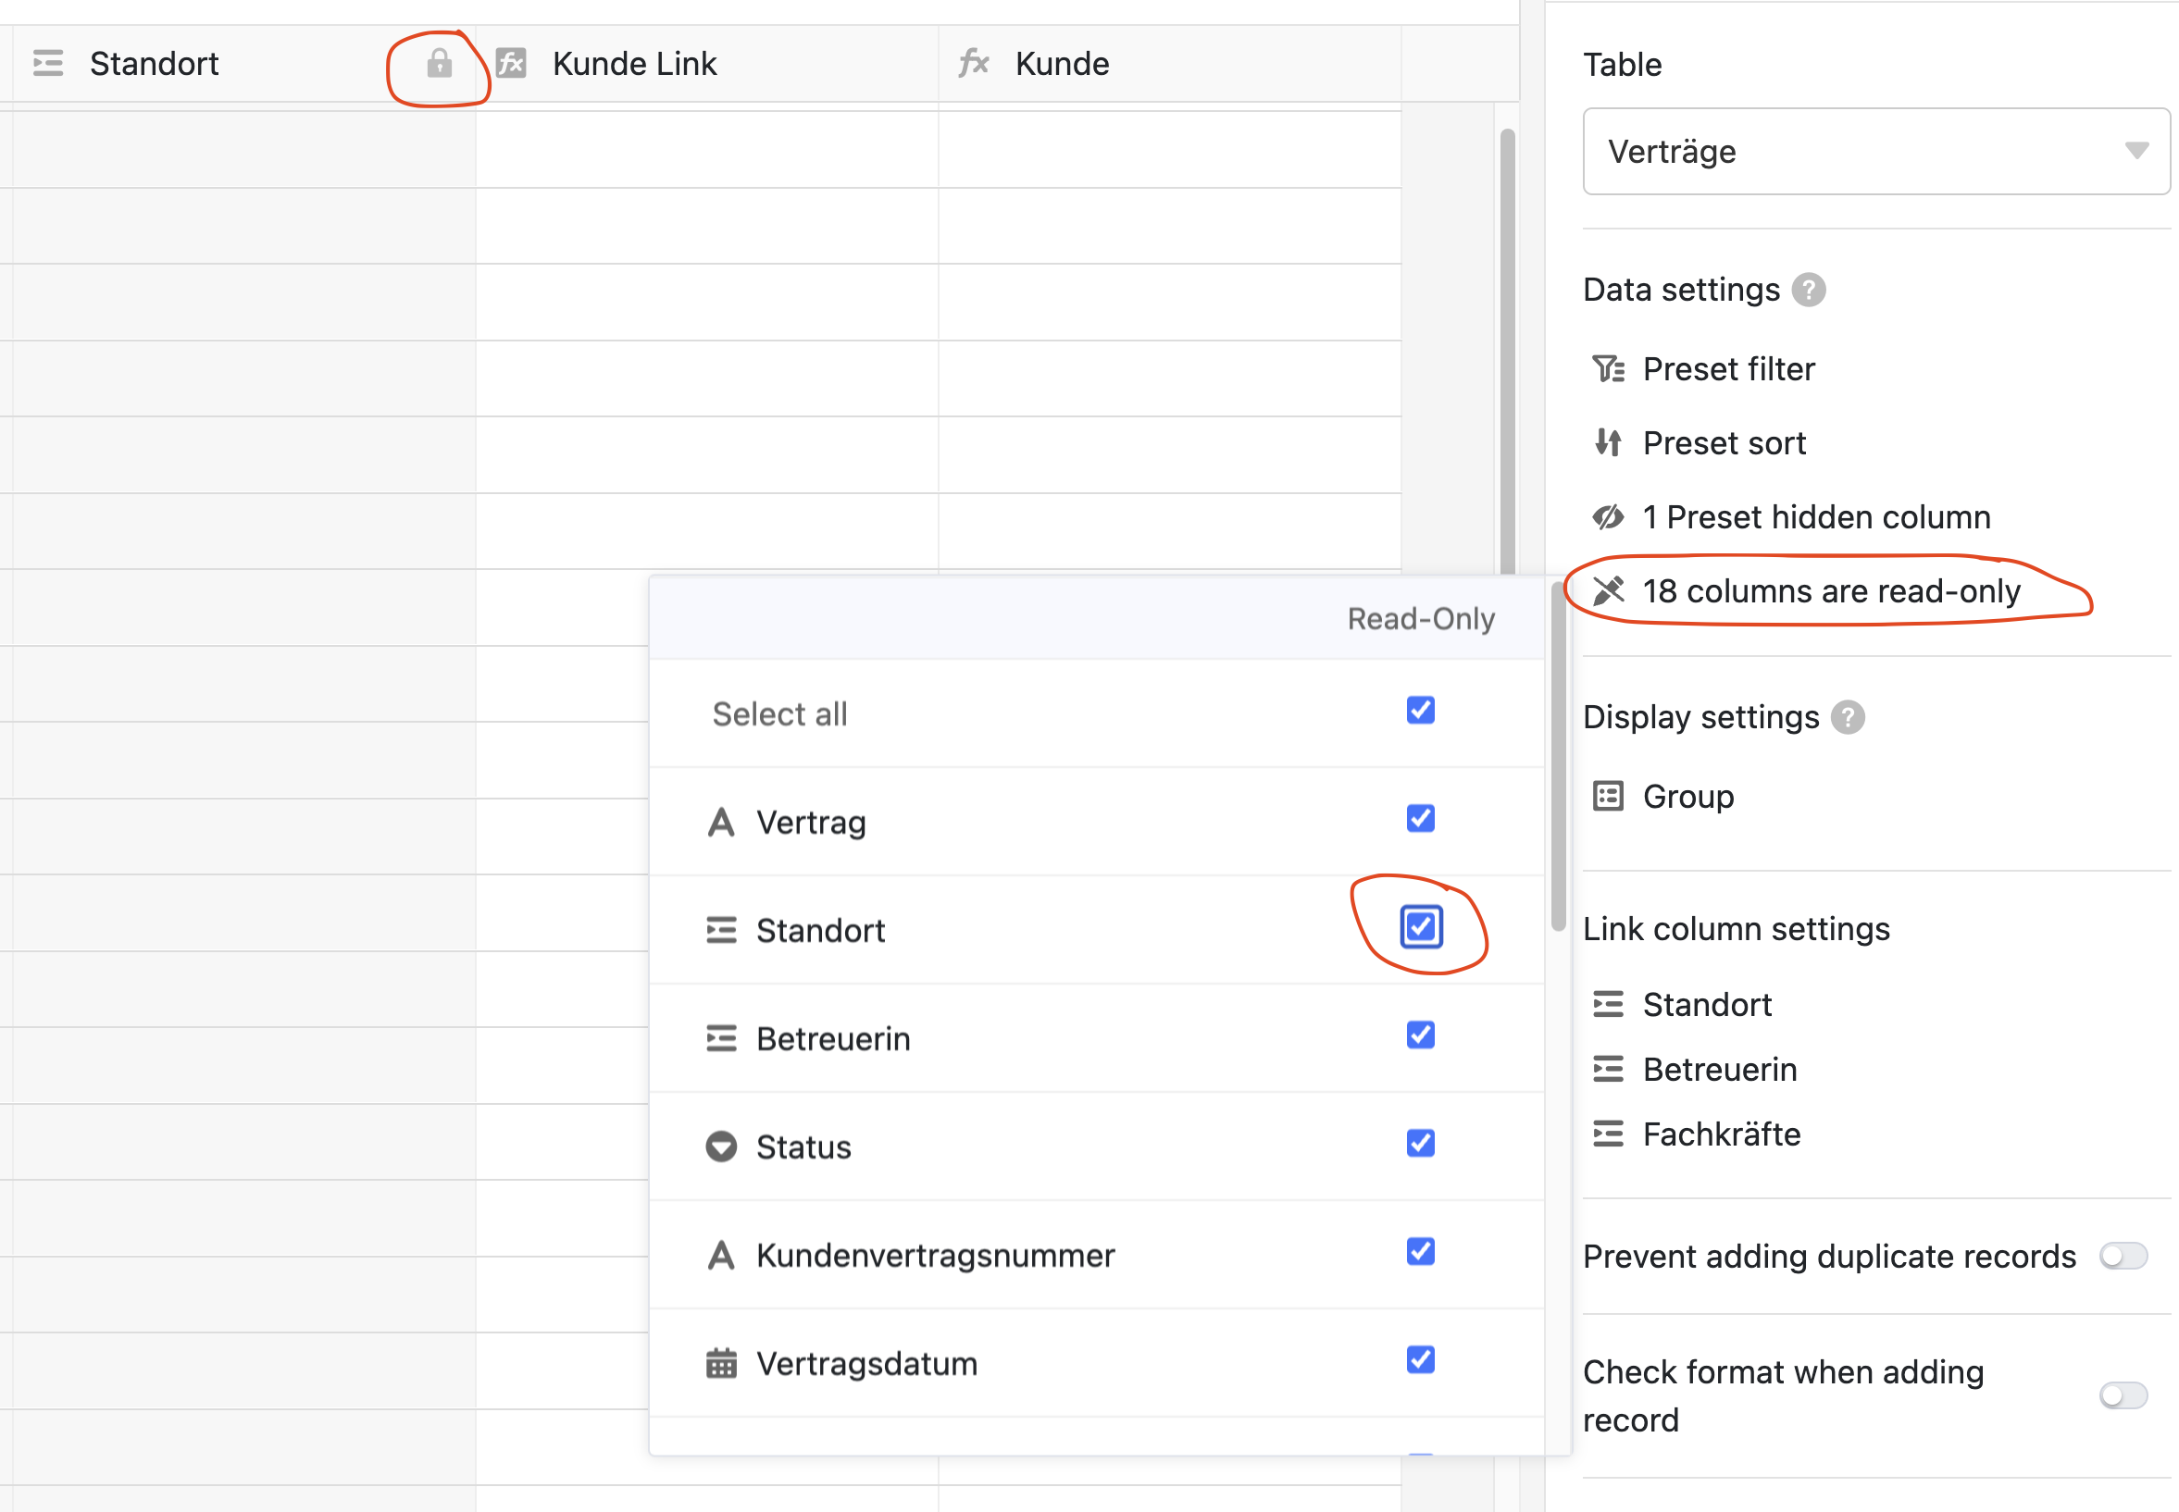Open 18 columns are read-only setting

click(1830, 591)
